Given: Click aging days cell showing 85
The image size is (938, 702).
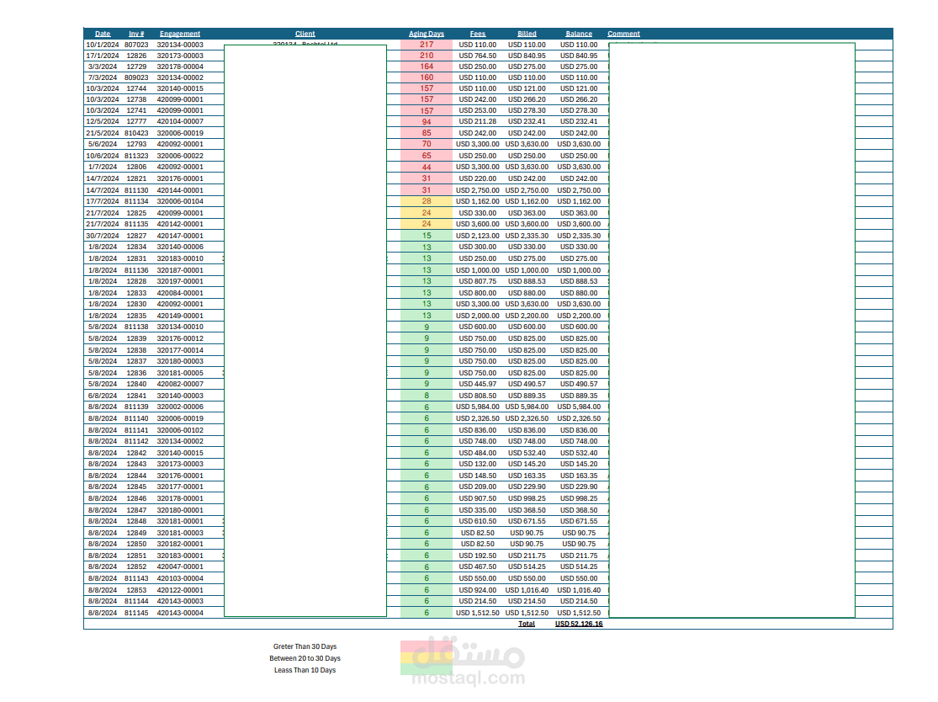Looking at the screenshot, I should tap(427, 133).
